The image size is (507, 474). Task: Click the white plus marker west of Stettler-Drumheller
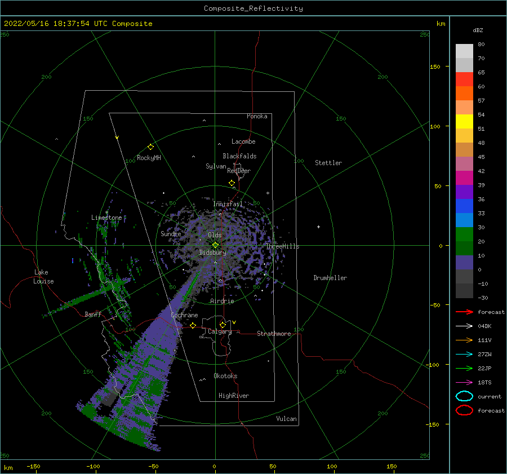tap(318, 227)
